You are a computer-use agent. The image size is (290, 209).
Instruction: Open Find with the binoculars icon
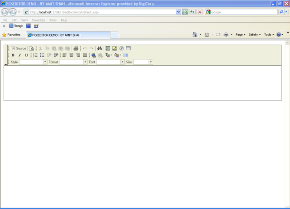point(100,49)
